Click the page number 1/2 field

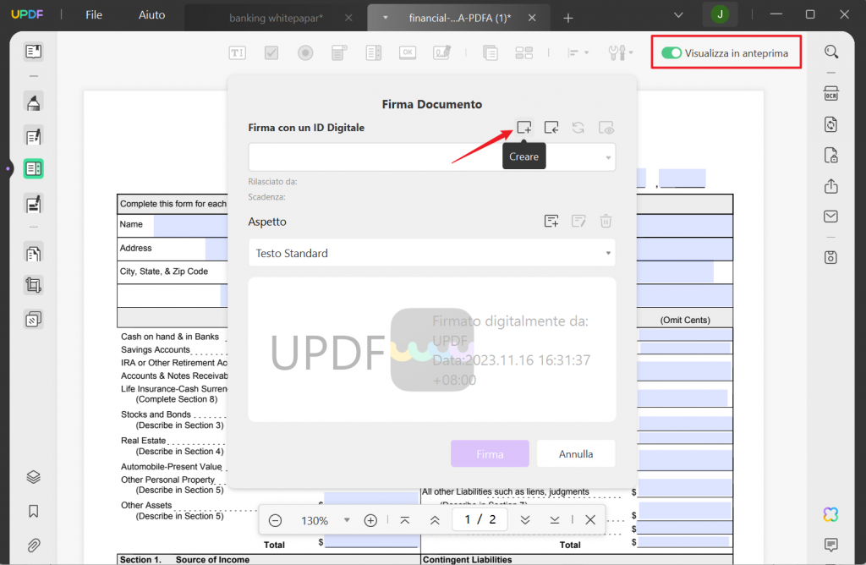[x=480, y=520]
